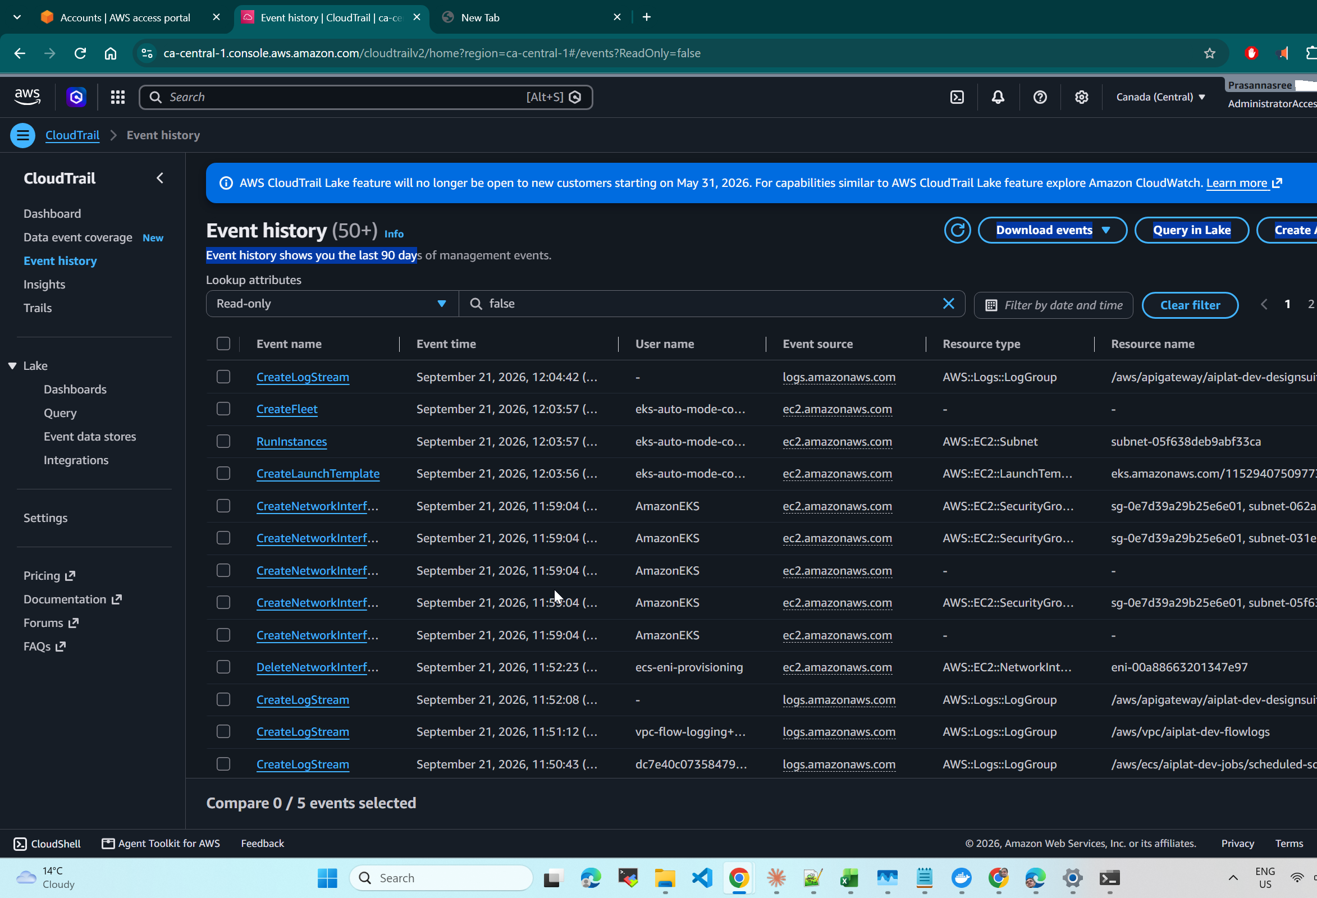Show hidden system tray icons

(x=1233, y=878)
